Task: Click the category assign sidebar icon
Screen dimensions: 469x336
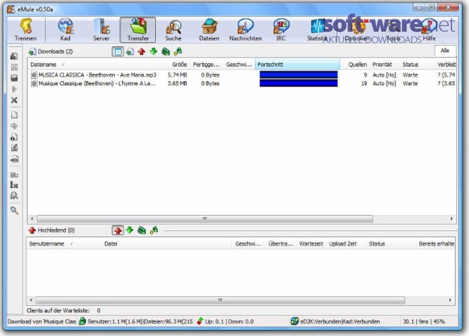Action: pos(14,175)
